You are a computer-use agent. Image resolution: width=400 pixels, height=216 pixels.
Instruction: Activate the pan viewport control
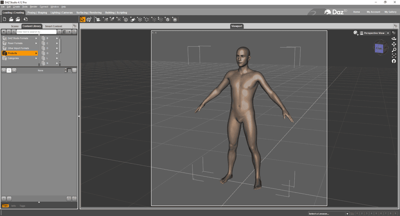pyautogui.click(x=394, y=44)
